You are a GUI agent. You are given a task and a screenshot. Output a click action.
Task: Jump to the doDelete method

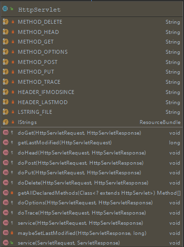point(92,183)
